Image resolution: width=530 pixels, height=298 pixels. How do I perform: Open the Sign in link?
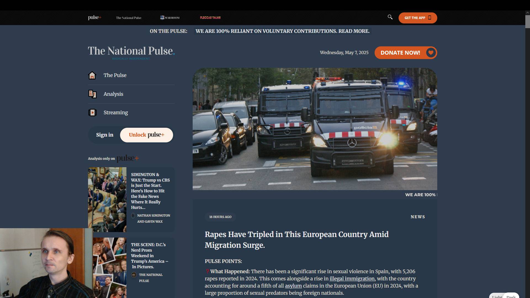(x=105, y=135)
